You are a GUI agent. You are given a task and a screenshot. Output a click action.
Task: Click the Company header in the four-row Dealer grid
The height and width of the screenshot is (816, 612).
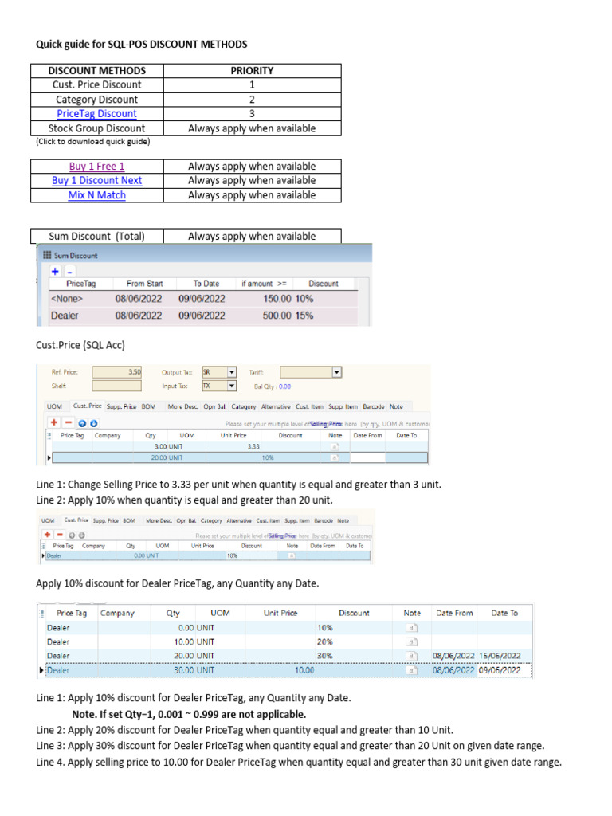(117, 613)
